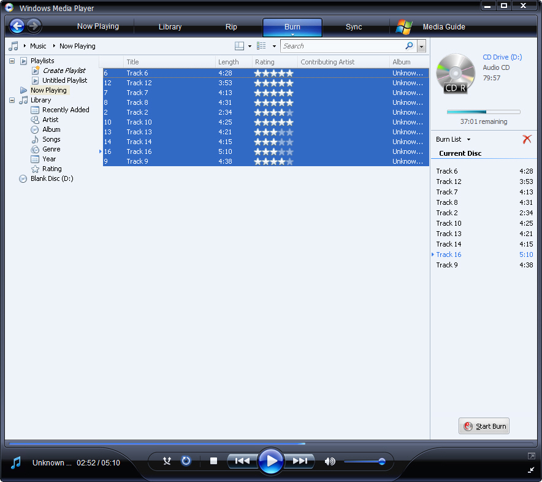Click the forward navigation arrow
Screen dimensions: 542x482
pyautogui.click(x=34, y=26)
